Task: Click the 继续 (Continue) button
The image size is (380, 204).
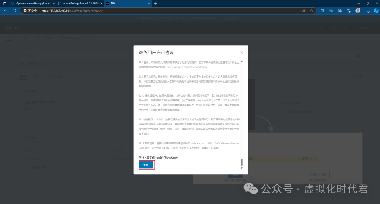Action: tap(146, 165)
